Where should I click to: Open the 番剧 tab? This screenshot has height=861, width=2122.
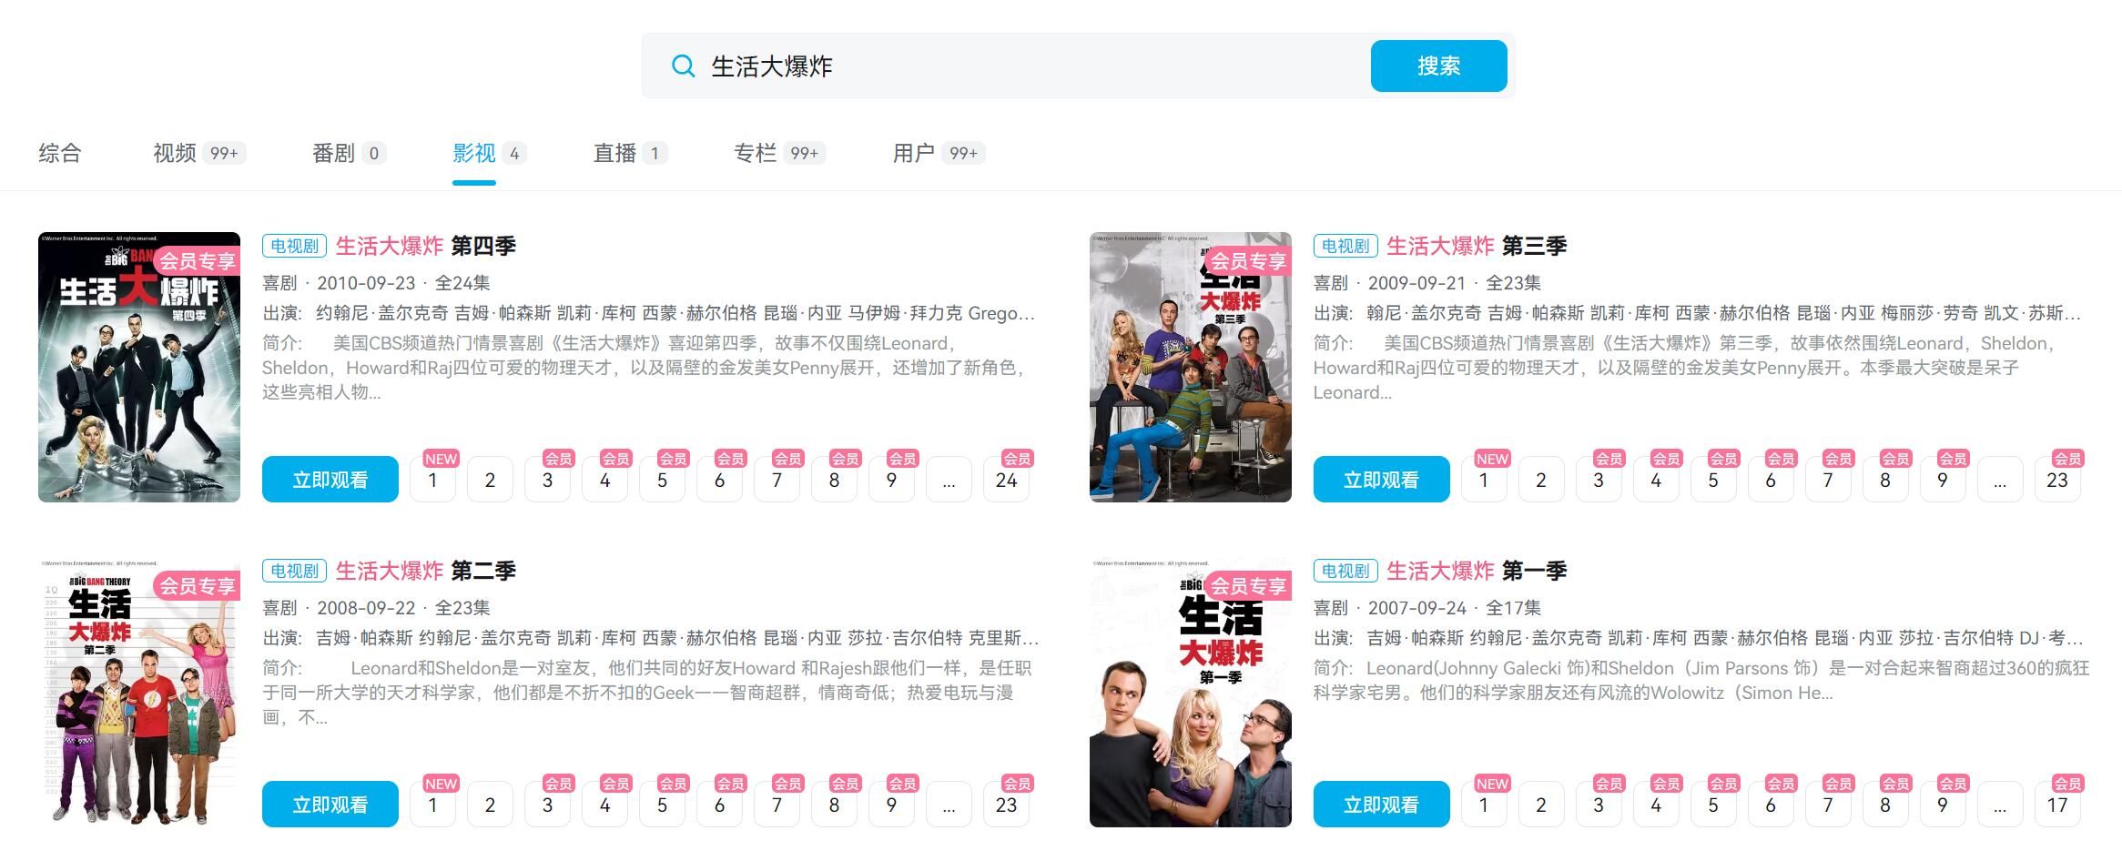pyautogui.click(x=349, y=153)
